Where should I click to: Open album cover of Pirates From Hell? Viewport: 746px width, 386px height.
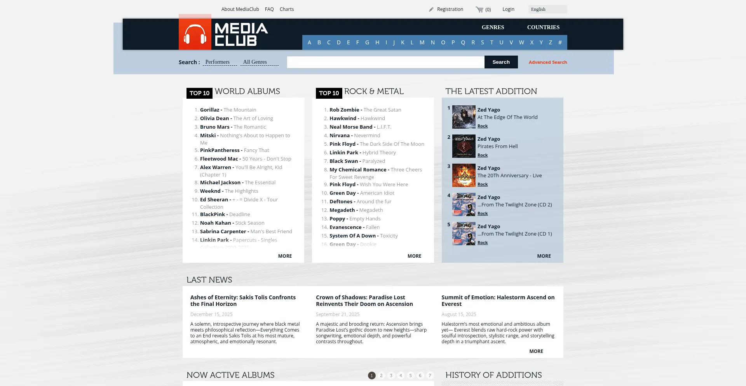[464, 146]
